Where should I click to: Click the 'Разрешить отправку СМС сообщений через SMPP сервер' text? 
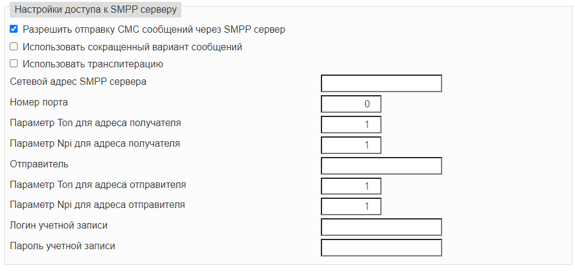coord(154,30)
